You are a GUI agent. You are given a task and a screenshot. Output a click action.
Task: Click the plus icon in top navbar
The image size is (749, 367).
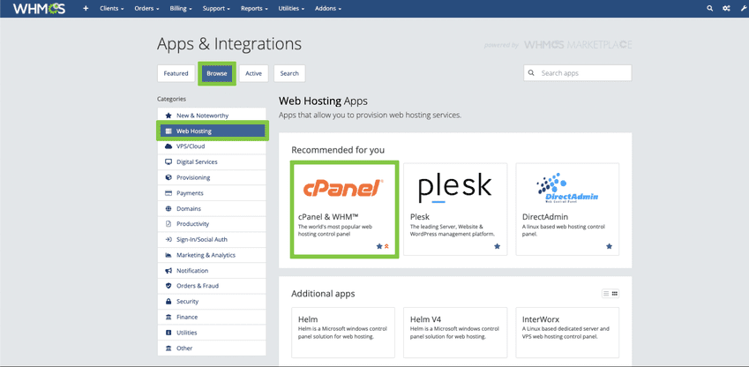point(86,9)
